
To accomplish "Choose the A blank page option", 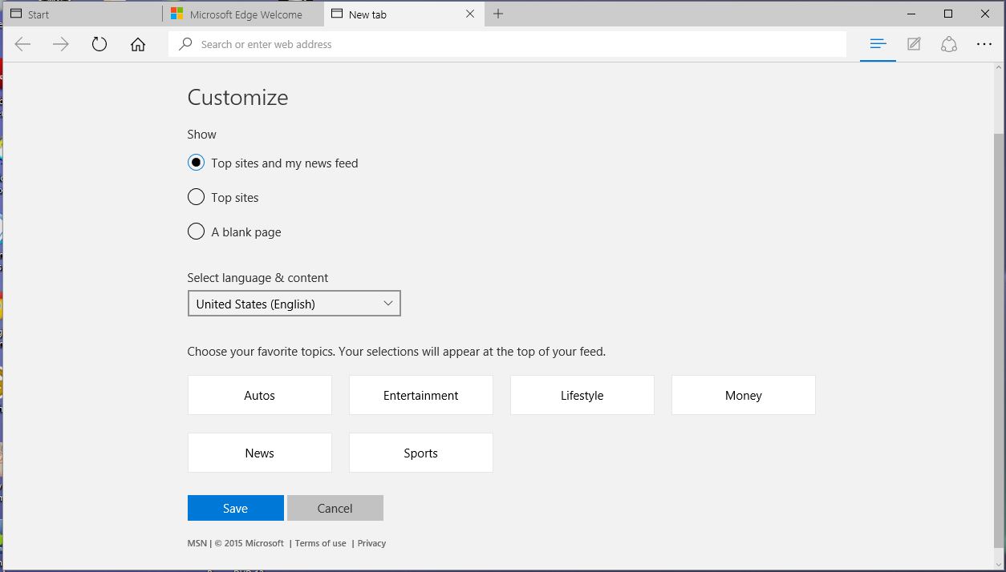I will click(x=196, y=232).
